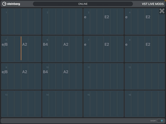The image size is (166, 124).
Task: Click the E2 chord in bar 8
Action: [148, 44]
